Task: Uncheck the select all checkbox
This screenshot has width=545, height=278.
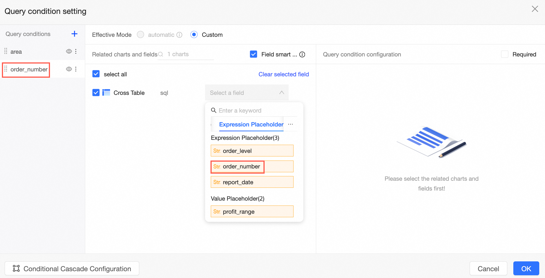Action: pyautogui.click(x=96, y=74)
